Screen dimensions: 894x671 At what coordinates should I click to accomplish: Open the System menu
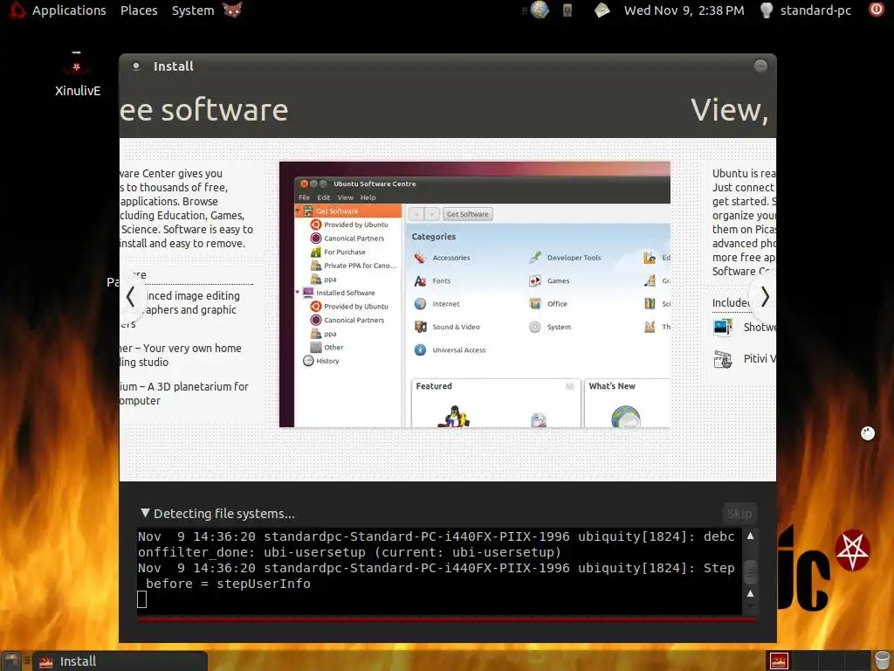(193, 10)
